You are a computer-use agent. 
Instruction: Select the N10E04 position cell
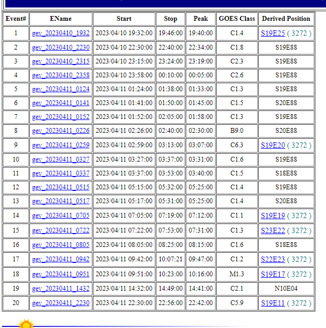coord(286,289)
